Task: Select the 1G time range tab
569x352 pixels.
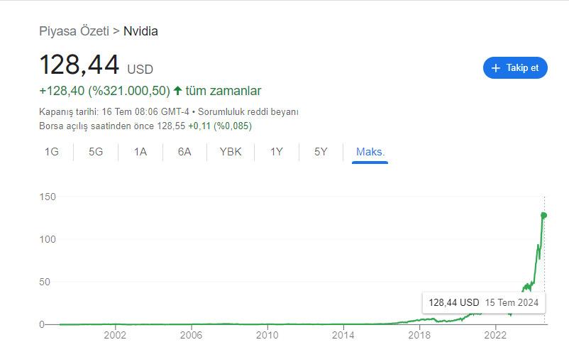Action: click(52, 152)
